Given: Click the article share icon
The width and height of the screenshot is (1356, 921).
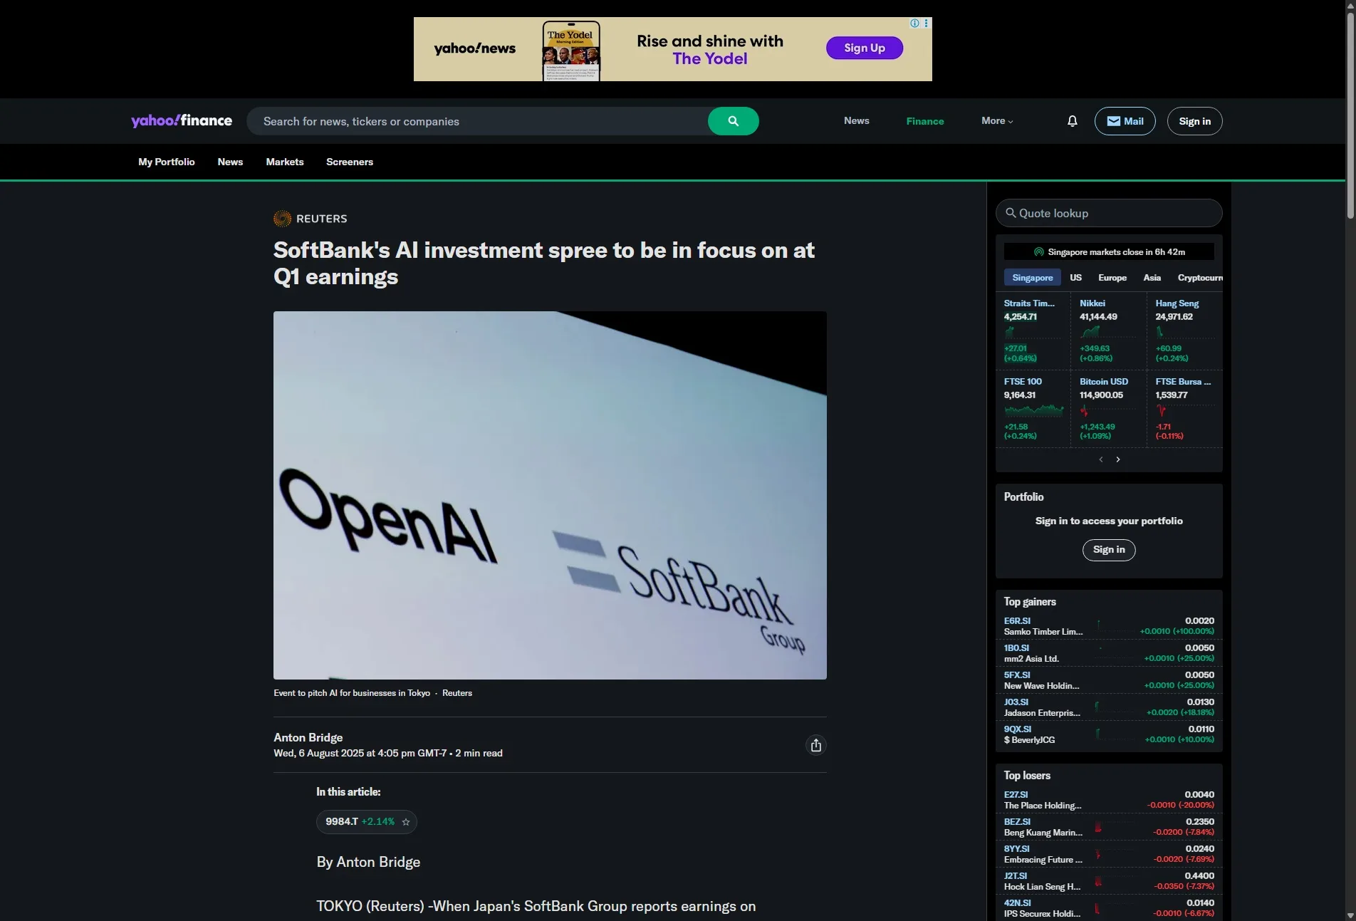Looking at the screenshot, I should (816, 745).
